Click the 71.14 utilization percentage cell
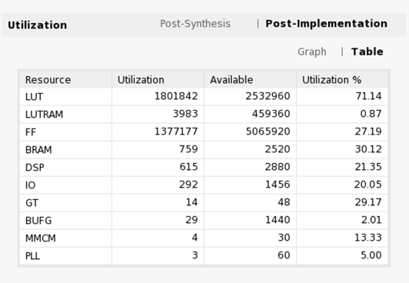 [x=368, y=96]
